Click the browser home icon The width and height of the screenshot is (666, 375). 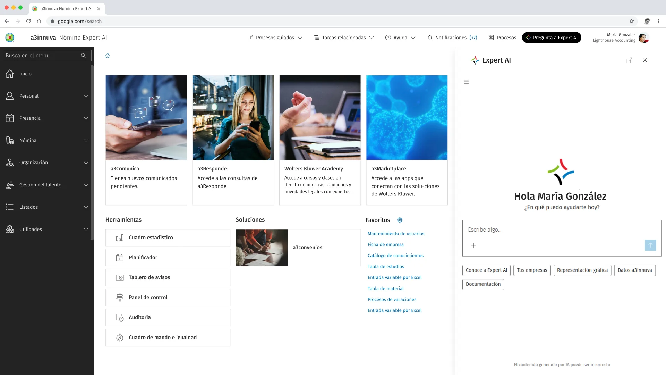coord(39,21)
